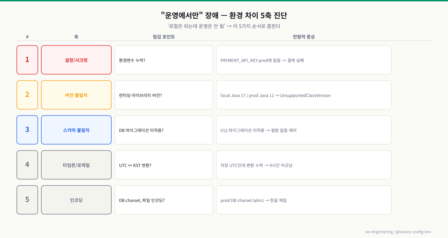Click the 환경변수 누락? check point
The image size is (448, 238).
pos(164,60)
